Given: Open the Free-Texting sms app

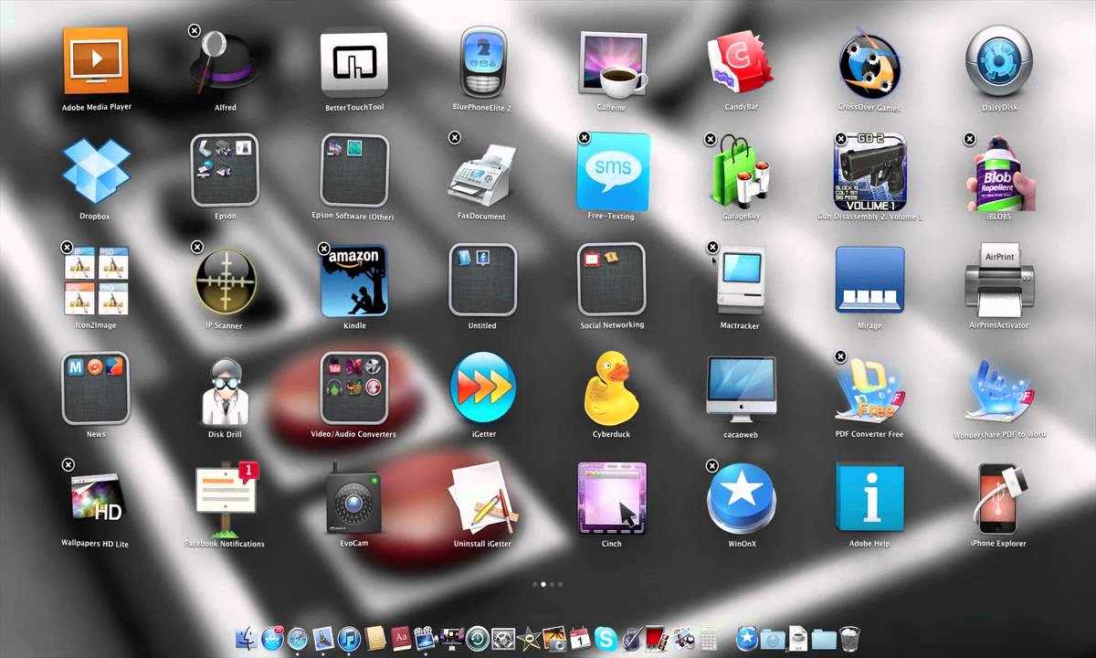Looking at the screenshot, I should (x=613, y=172).
